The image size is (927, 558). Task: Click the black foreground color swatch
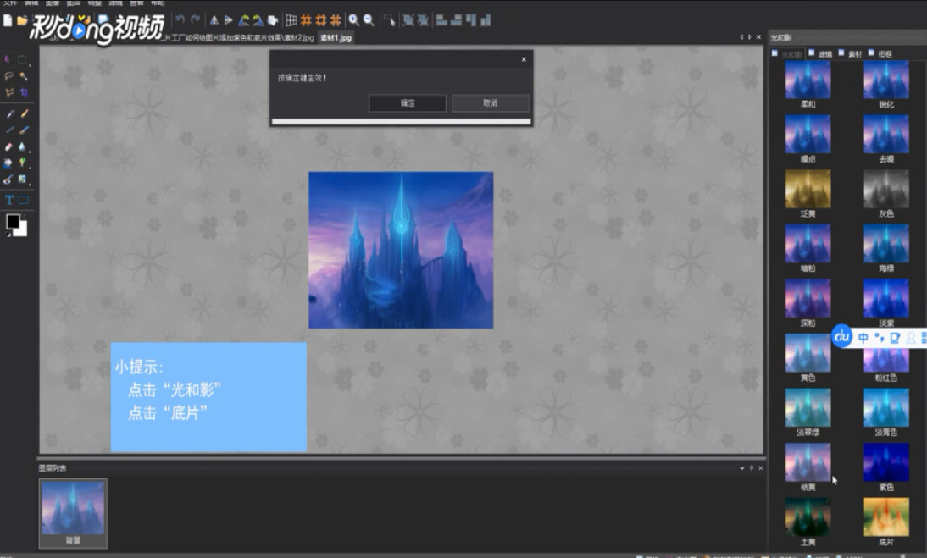click(x=13, y=222)
